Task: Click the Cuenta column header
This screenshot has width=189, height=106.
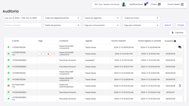Action: click(15, 41)
